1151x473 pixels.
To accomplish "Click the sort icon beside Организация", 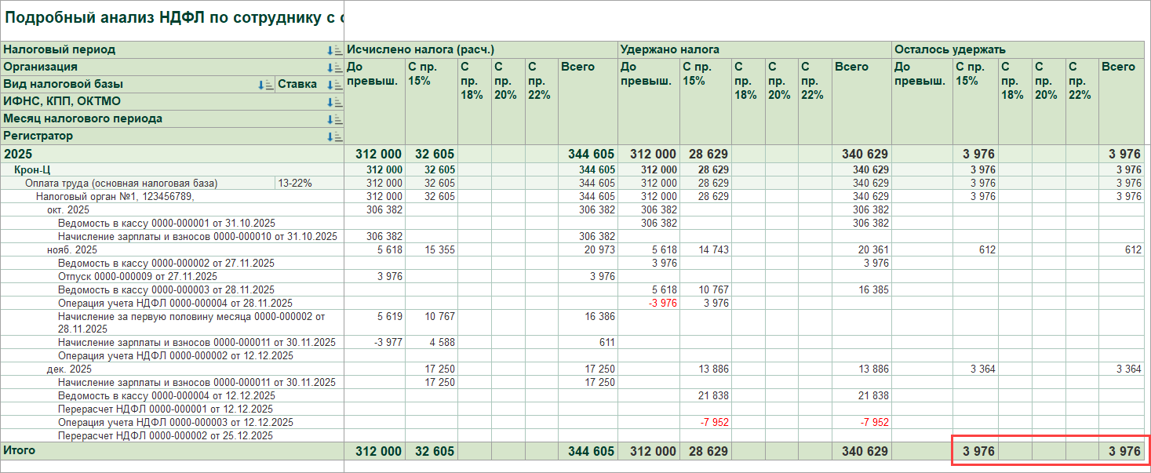I will pos(335,67).
